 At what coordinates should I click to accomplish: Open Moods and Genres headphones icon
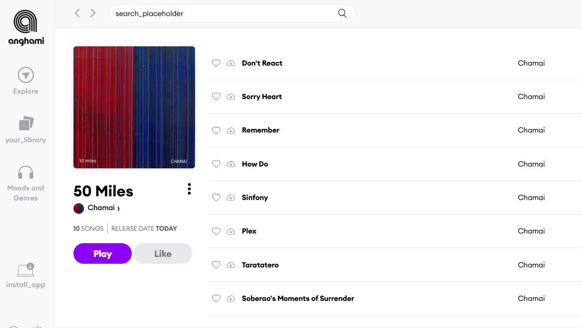coord(26,172)
